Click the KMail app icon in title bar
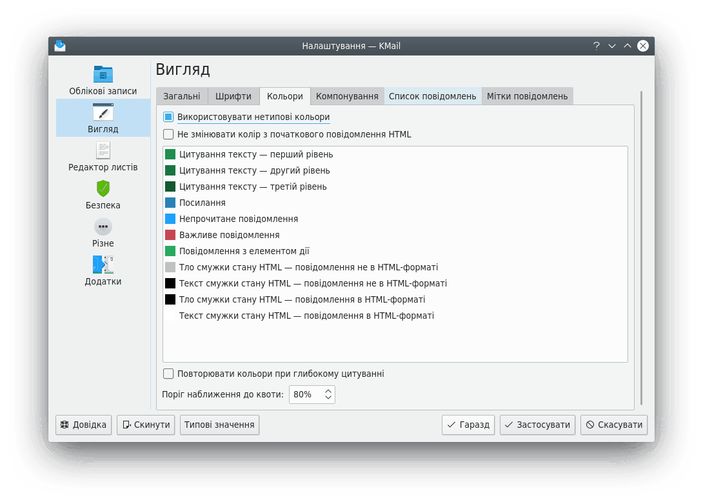703x502 pixels. [x=60, y=46]
